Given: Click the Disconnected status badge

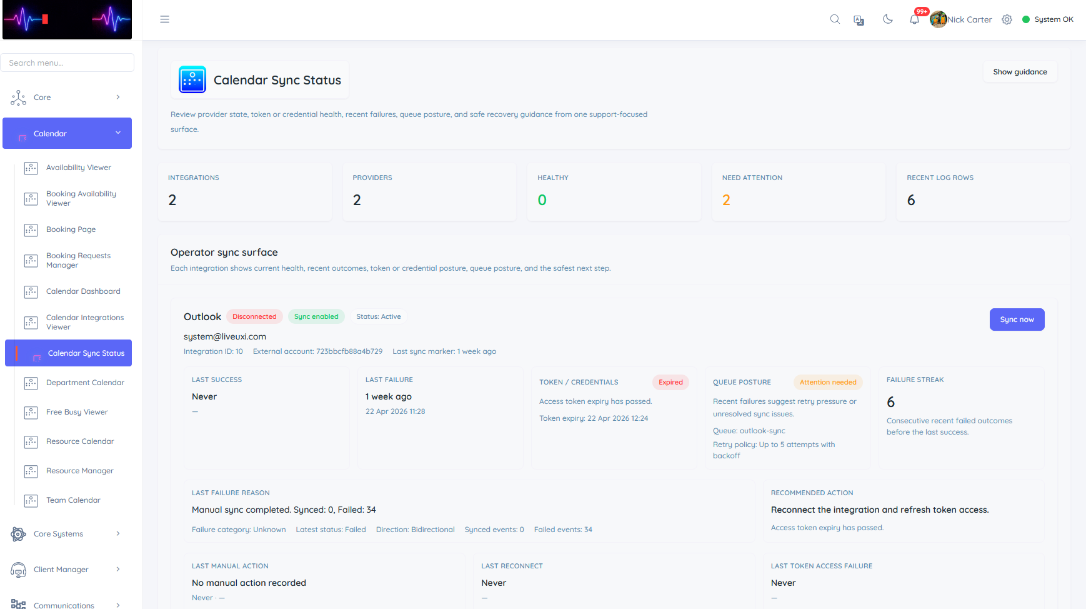Looking at the screenshot, I should coord(254,316).
